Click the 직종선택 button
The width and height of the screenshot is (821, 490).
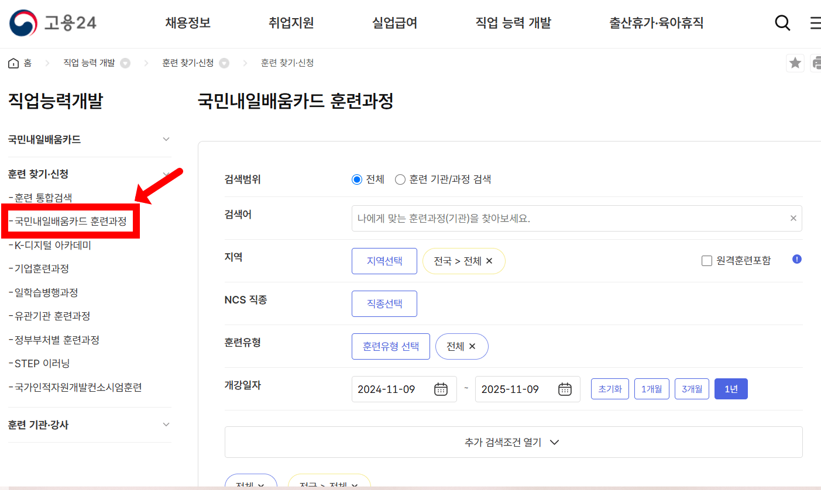pos(384,303)
